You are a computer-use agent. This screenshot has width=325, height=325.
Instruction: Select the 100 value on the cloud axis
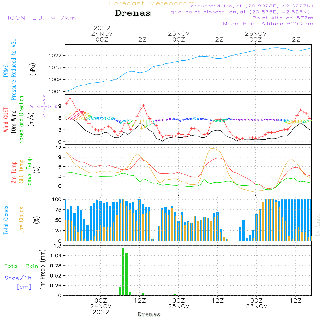[x=57, y=200]
